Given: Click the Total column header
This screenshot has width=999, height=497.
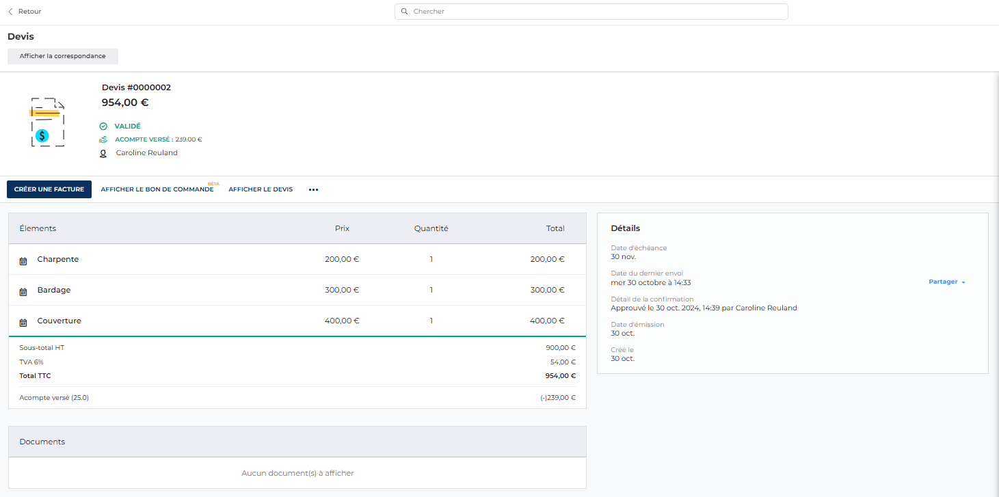Looking at the screenshot, I should pyautogui.click(x=555, y=228).
